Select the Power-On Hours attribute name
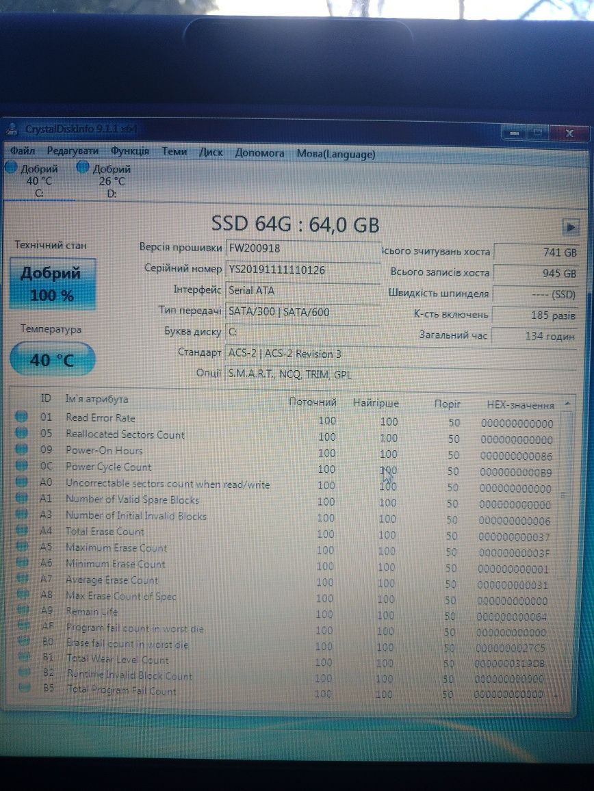Screen dimensions: 594x791 coord(104,450)
